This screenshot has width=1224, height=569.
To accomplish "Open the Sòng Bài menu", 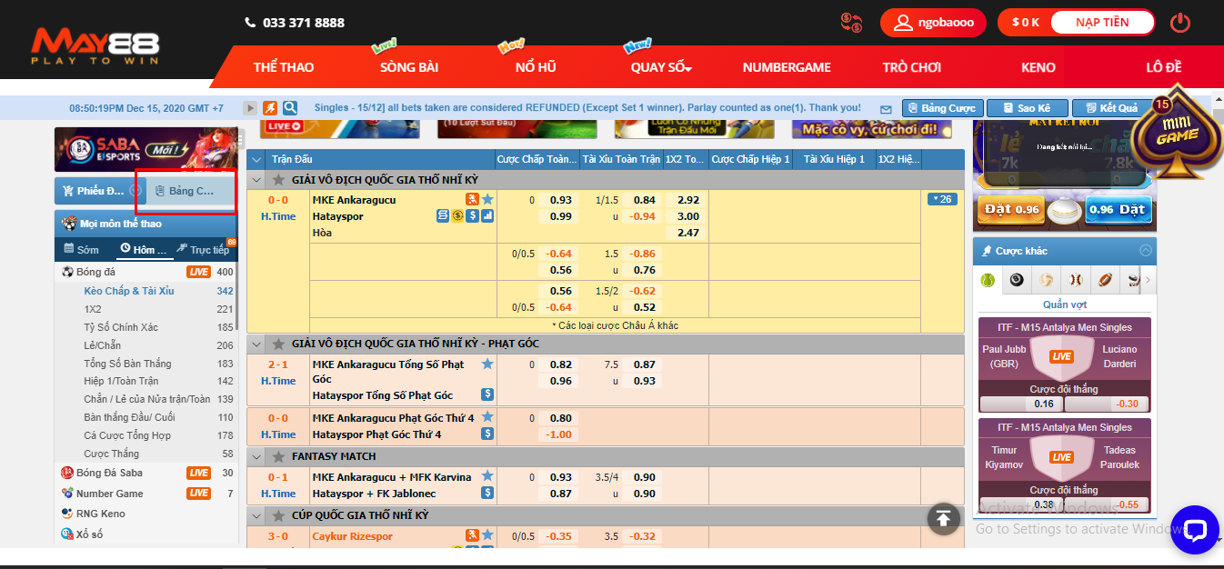I will [409, 67].
